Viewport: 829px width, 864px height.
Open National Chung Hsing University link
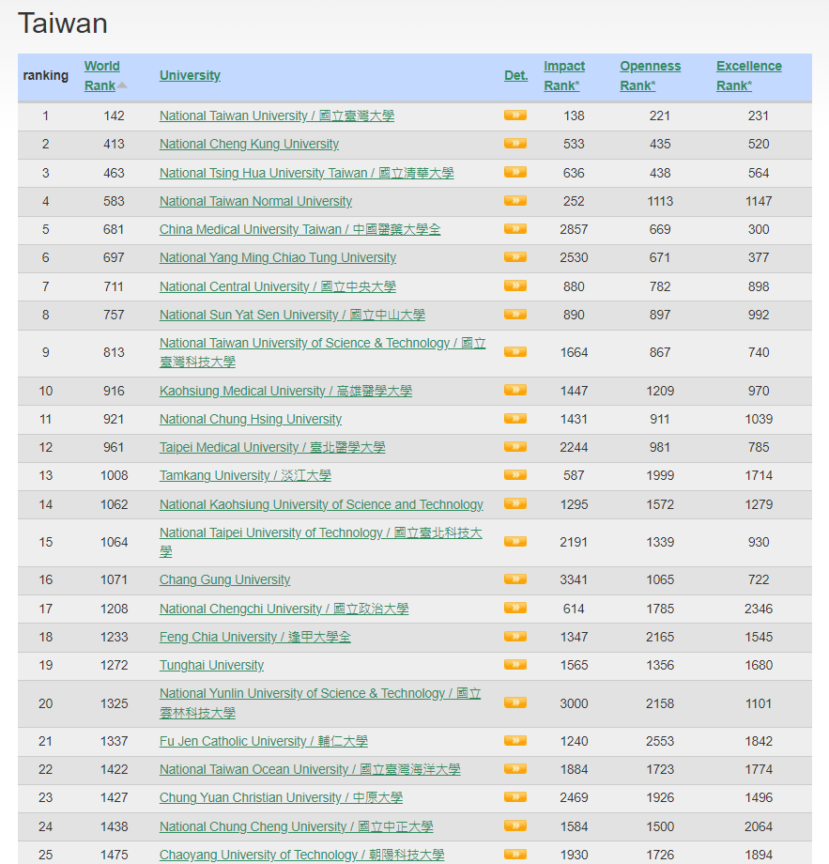tap(251, 419)
